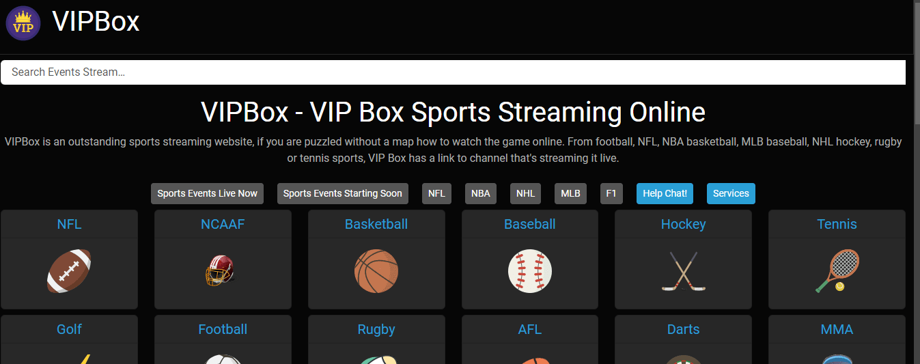
Task: Select the NBA quick filter button
Action: click(480, 193)
